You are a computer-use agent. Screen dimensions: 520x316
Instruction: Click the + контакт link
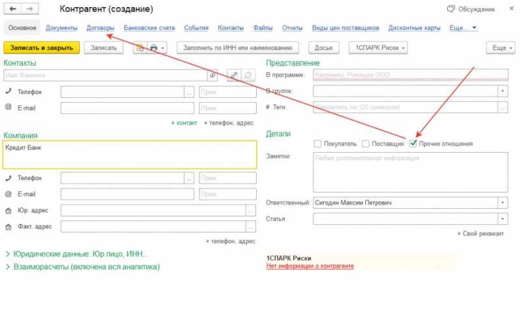point(184,123)
